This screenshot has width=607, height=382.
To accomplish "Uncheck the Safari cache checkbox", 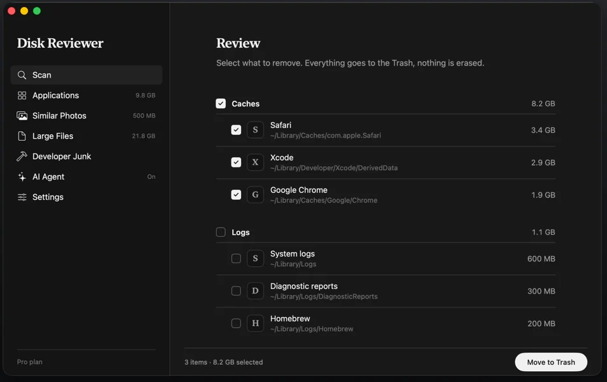I will point(236,130).
